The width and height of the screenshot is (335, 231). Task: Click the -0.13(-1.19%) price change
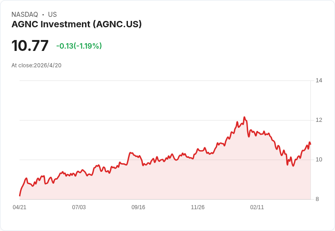coord(79,46)
